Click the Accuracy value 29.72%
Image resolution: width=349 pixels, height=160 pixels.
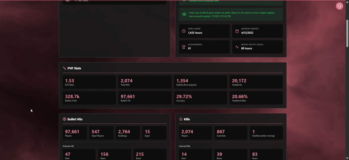184,96
